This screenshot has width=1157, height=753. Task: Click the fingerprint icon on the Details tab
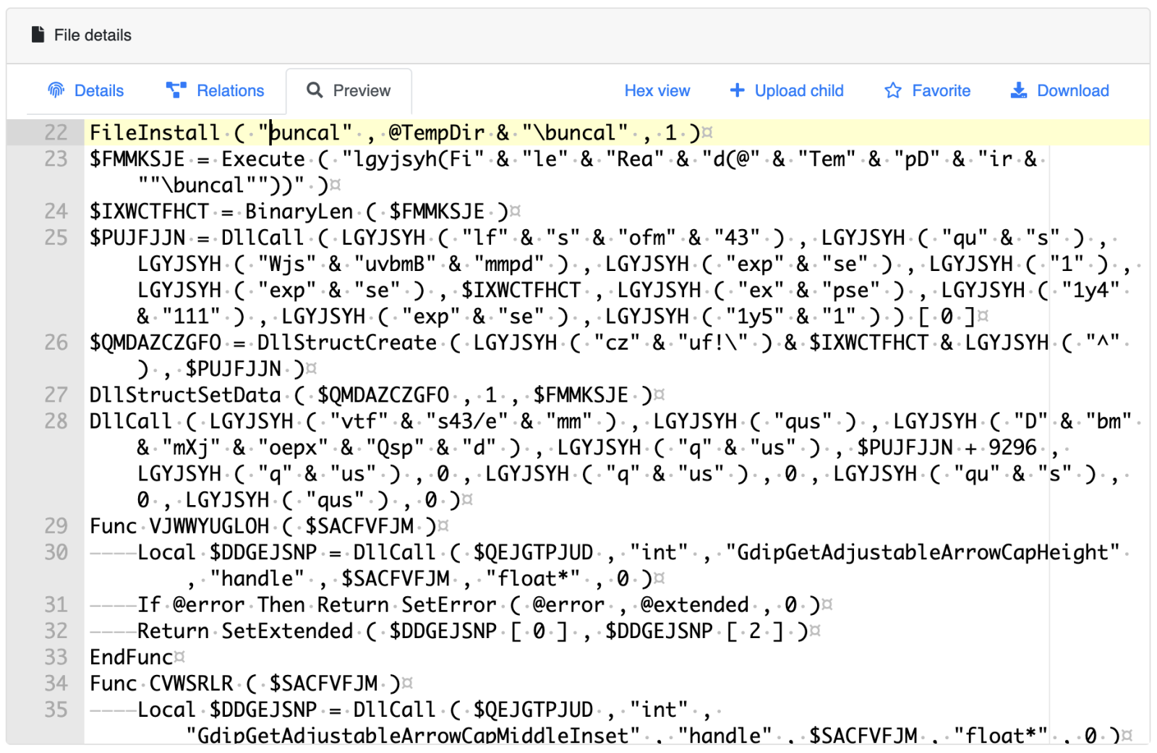[56, 90]
